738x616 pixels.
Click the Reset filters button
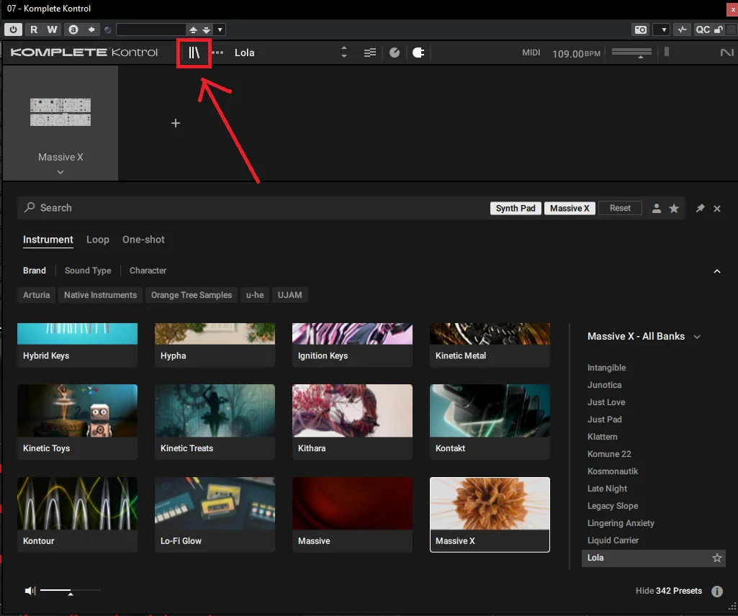point(620,208)
